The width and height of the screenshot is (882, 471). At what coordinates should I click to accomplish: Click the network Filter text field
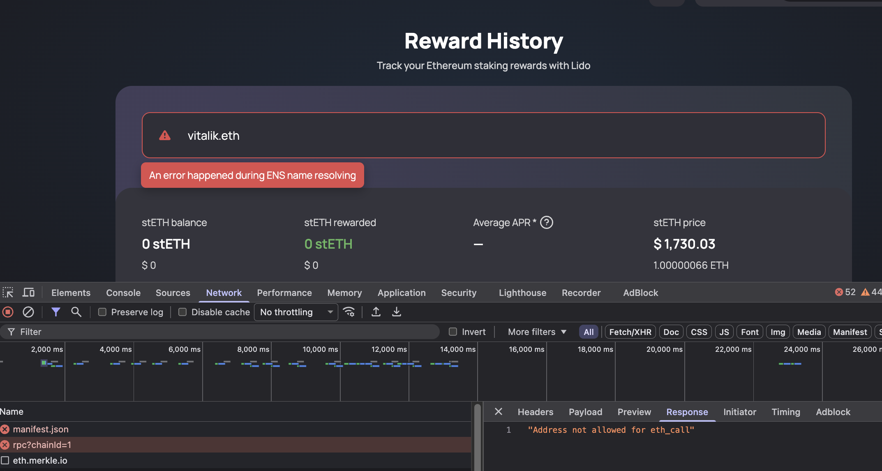(220, 332)
